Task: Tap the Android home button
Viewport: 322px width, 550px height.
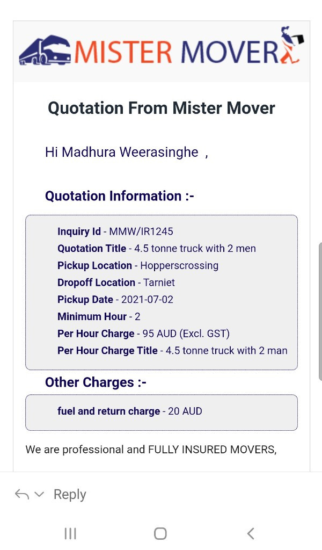Action: click(x=160, y=533)
